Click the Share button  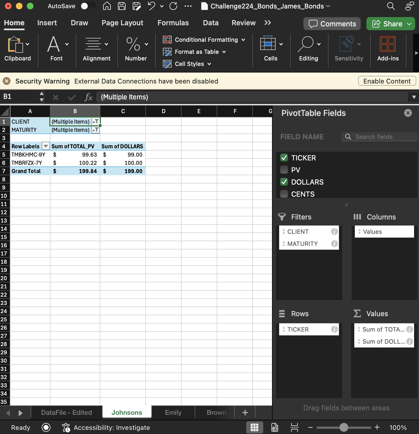coord(387,24)
